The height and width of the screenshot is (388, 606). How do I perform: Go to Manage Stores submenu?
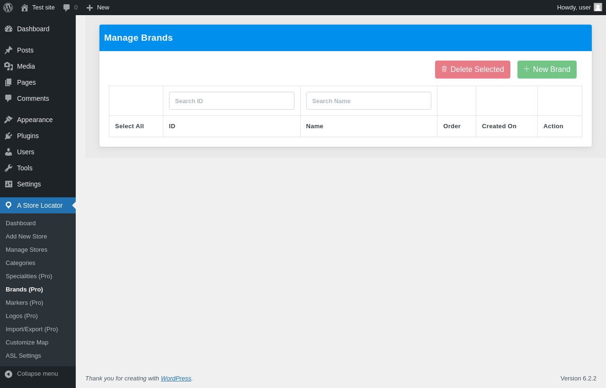coord(38,250)
